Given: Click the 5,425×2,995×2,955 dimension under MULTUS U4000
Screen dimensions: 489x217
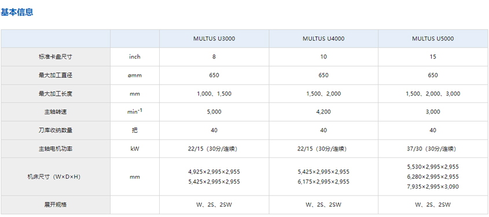Looking at the screenshot, I should [323, 172].
